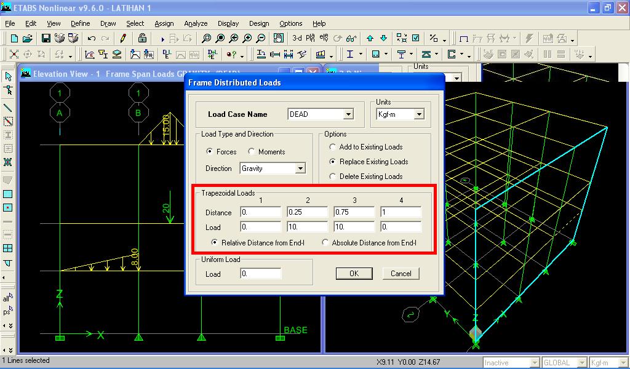This screenshot has height=369, width=630.
Task: Select Add to Existing Loads option
Action: 332,147
